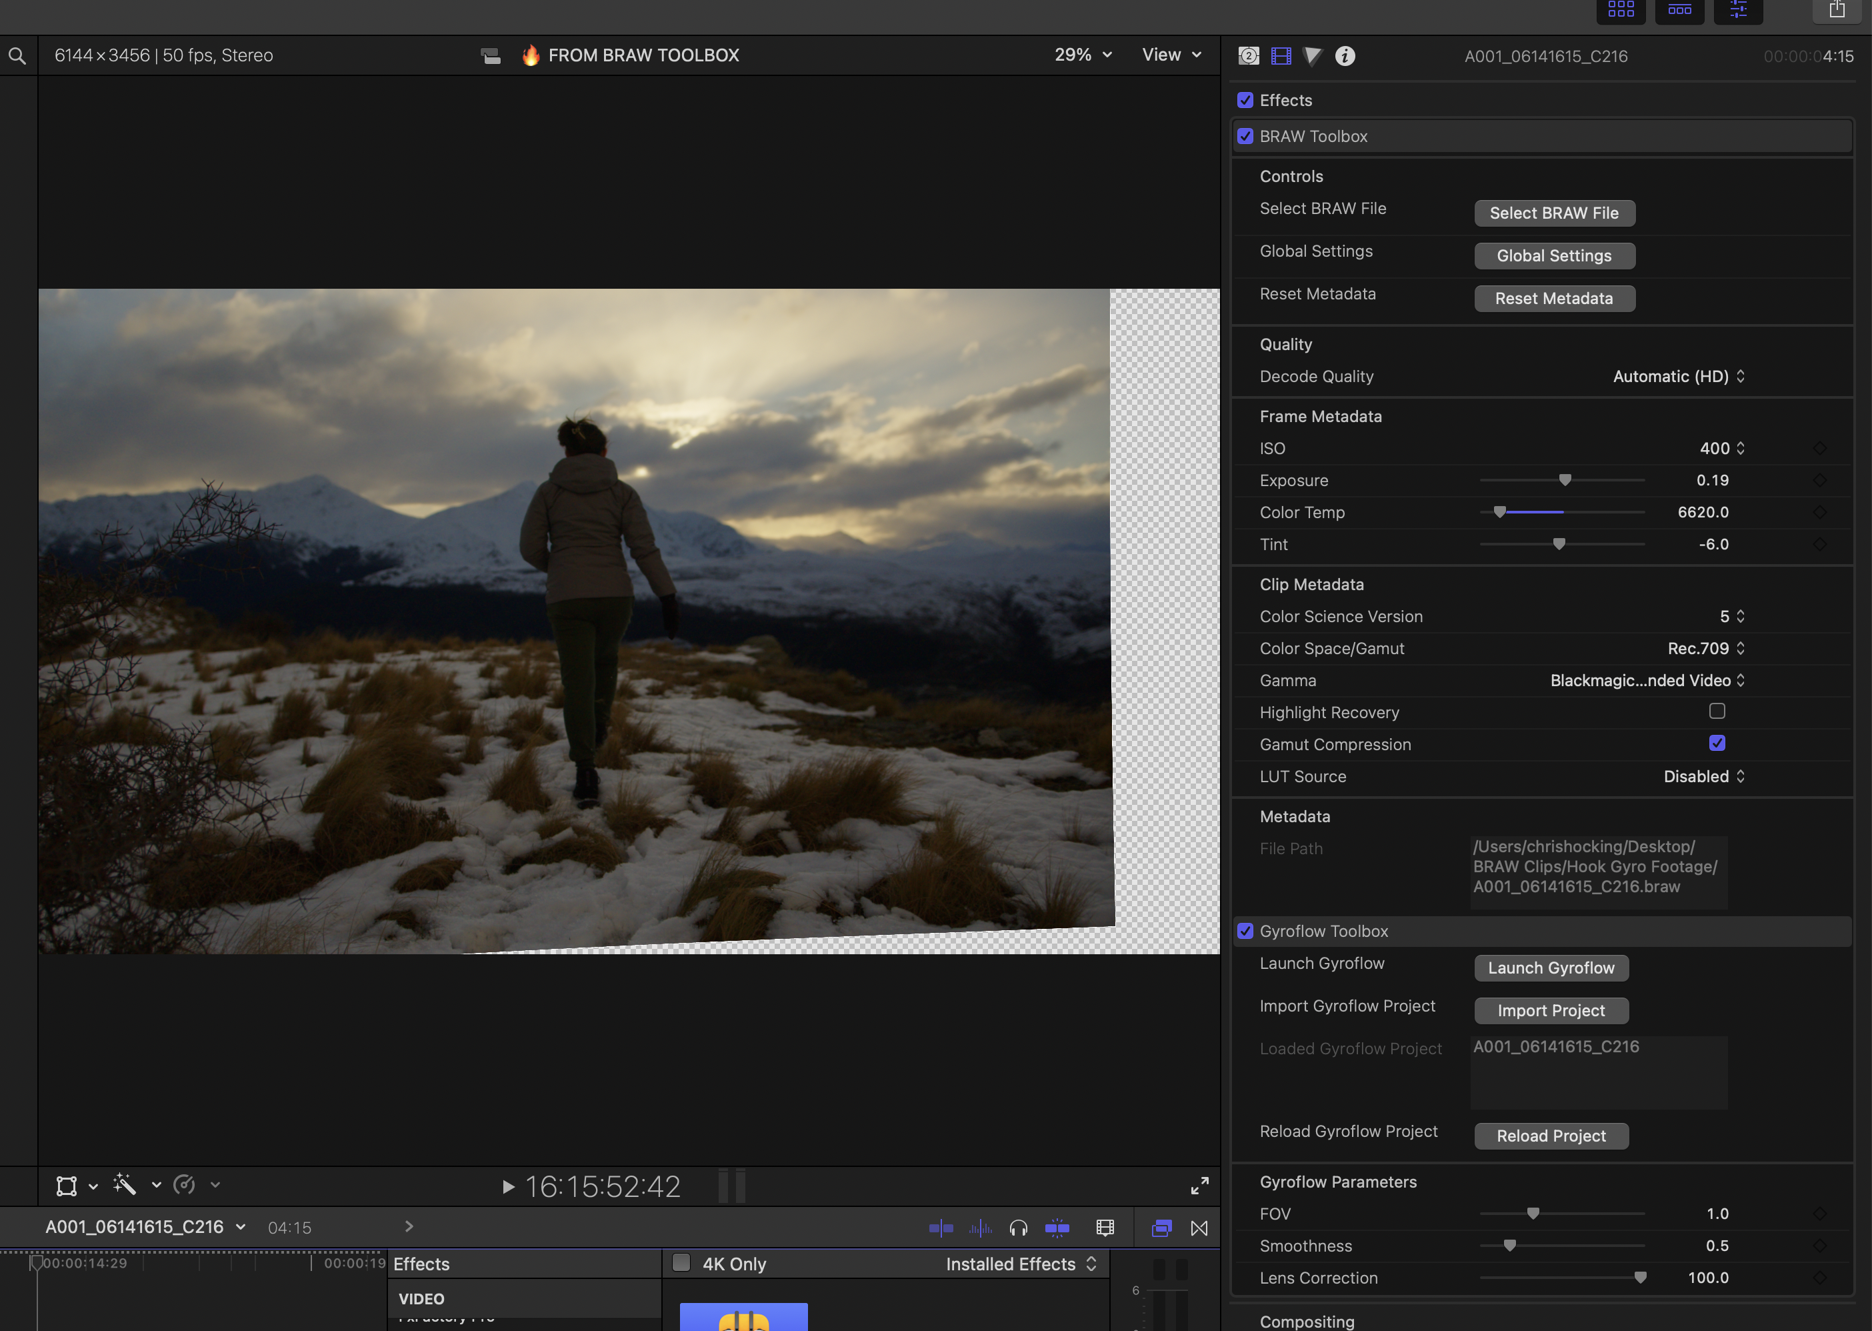Image resolution: width=1872 pixels, height=1331 pixels.
Task: Click the Exposure slider handle
Action: click(1565, 480)
